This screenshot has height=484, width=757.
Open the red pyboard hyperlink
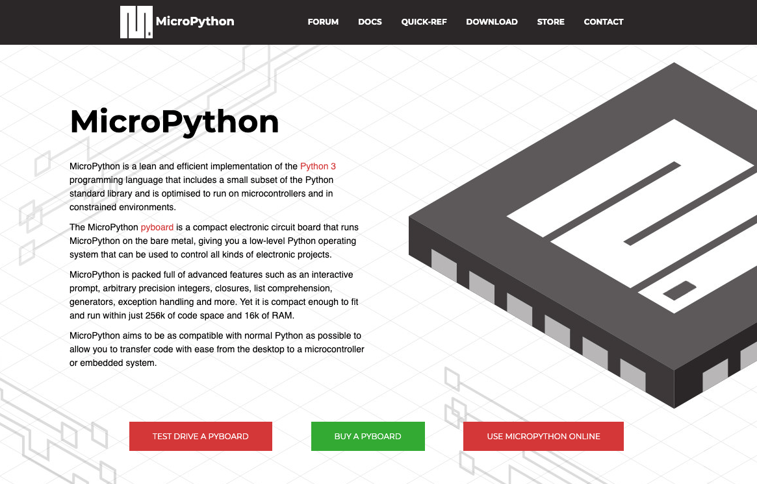point(157,228)
